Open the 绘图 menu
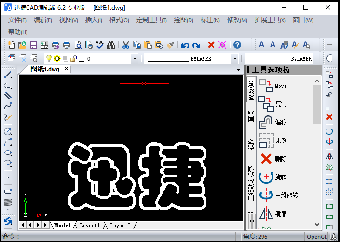 (x=183, y=20)
